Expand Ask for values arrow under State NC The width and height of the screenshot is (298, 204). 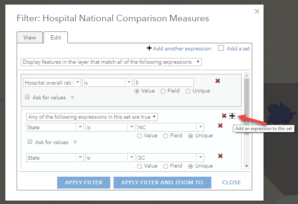pyautogui.click(x=75, y=142)
